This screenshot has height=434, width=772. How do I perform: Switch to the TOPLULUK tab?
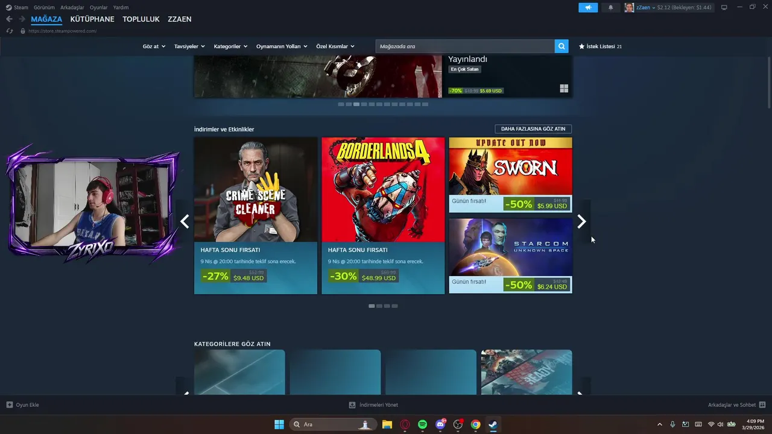[141, 19]
